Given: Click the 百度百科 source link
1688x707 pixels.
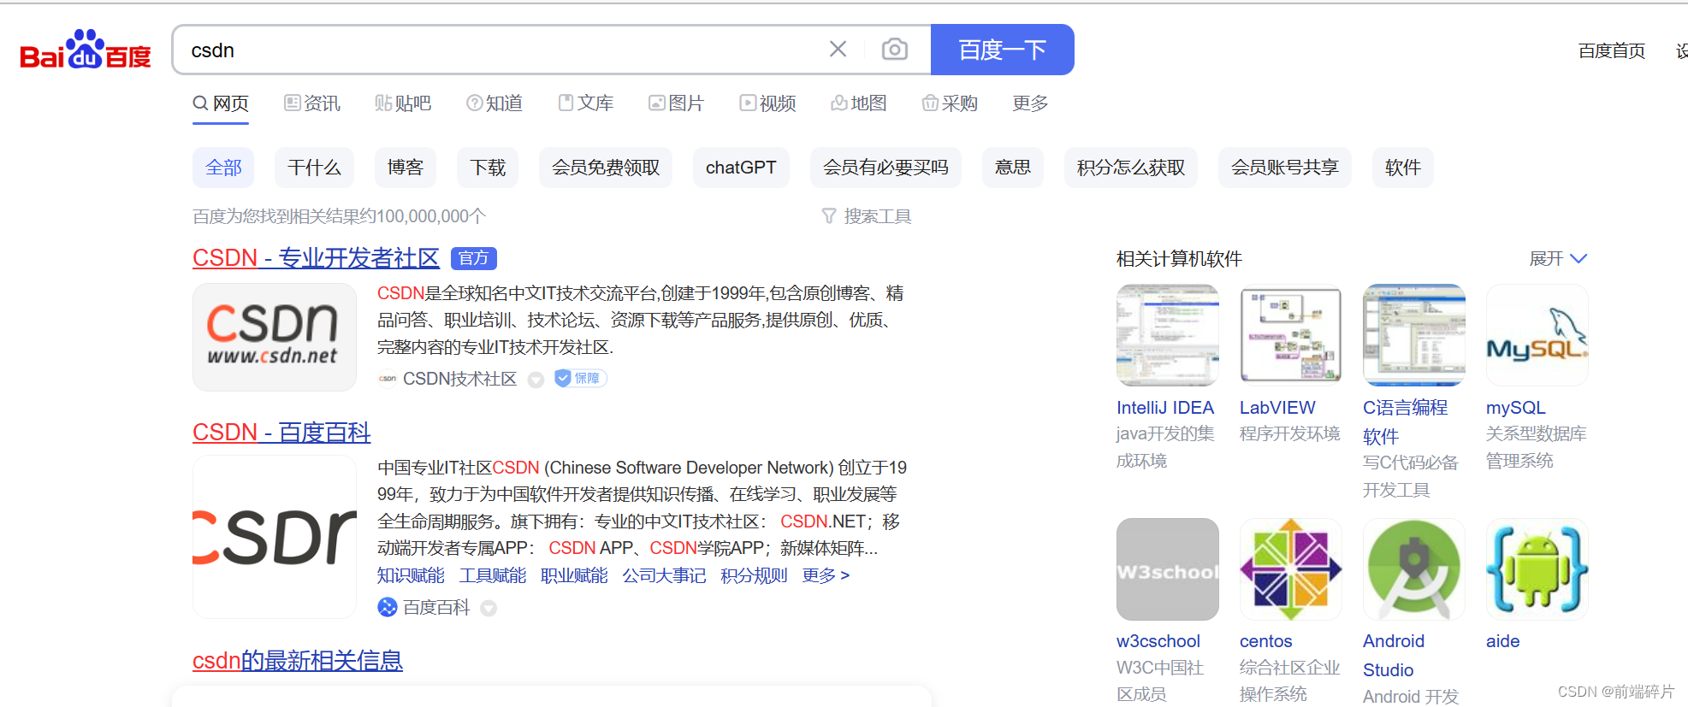Looking at the screenshot, I should pos(436,608).
